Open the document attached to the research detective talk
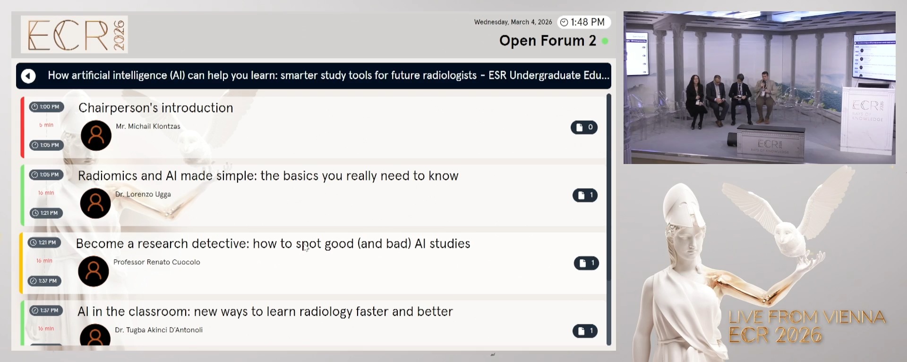Screen dimensions: 907x362 (x=587, y=263)
